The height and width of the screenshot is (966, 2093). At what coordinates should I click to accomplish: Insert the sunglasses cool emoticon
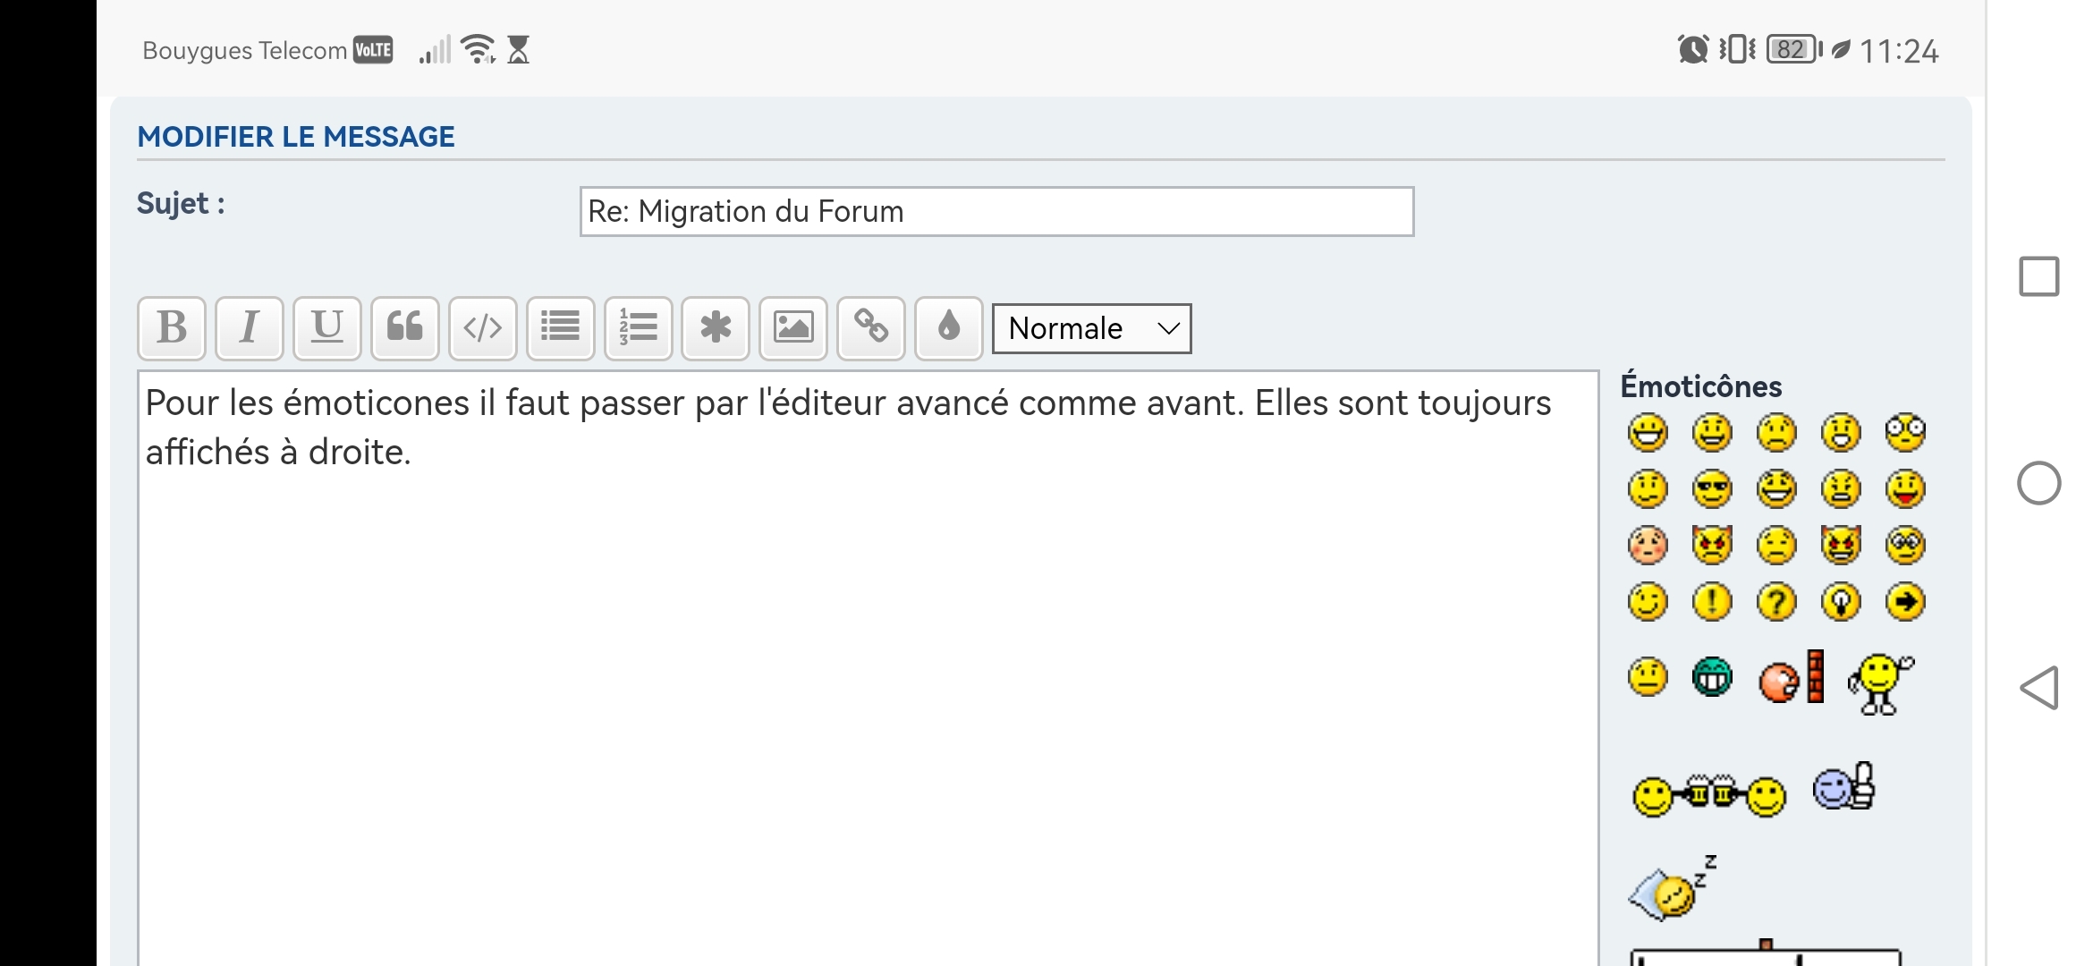[x=1712, y=489]
